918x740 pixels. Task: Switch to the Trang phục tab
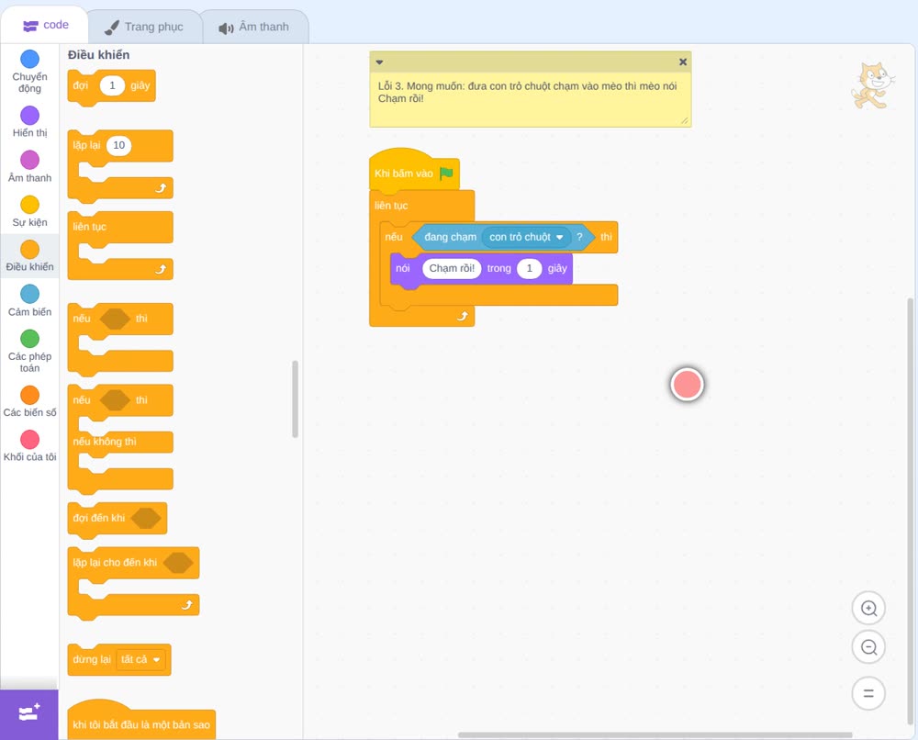pos(144,27)
